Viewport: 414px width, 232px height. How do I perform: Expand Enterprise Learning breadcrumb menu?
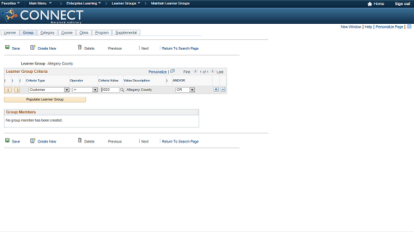83,3
